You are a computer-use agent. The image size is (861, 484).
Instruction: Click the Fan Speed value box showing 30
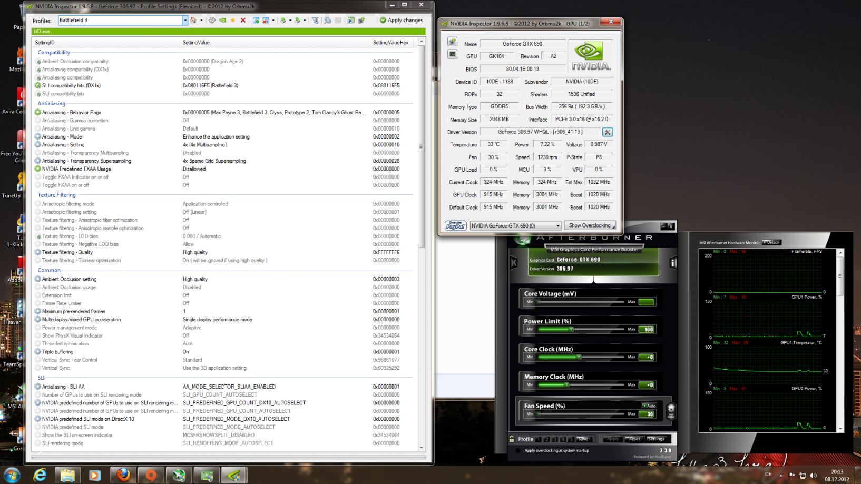click(646, 414)
